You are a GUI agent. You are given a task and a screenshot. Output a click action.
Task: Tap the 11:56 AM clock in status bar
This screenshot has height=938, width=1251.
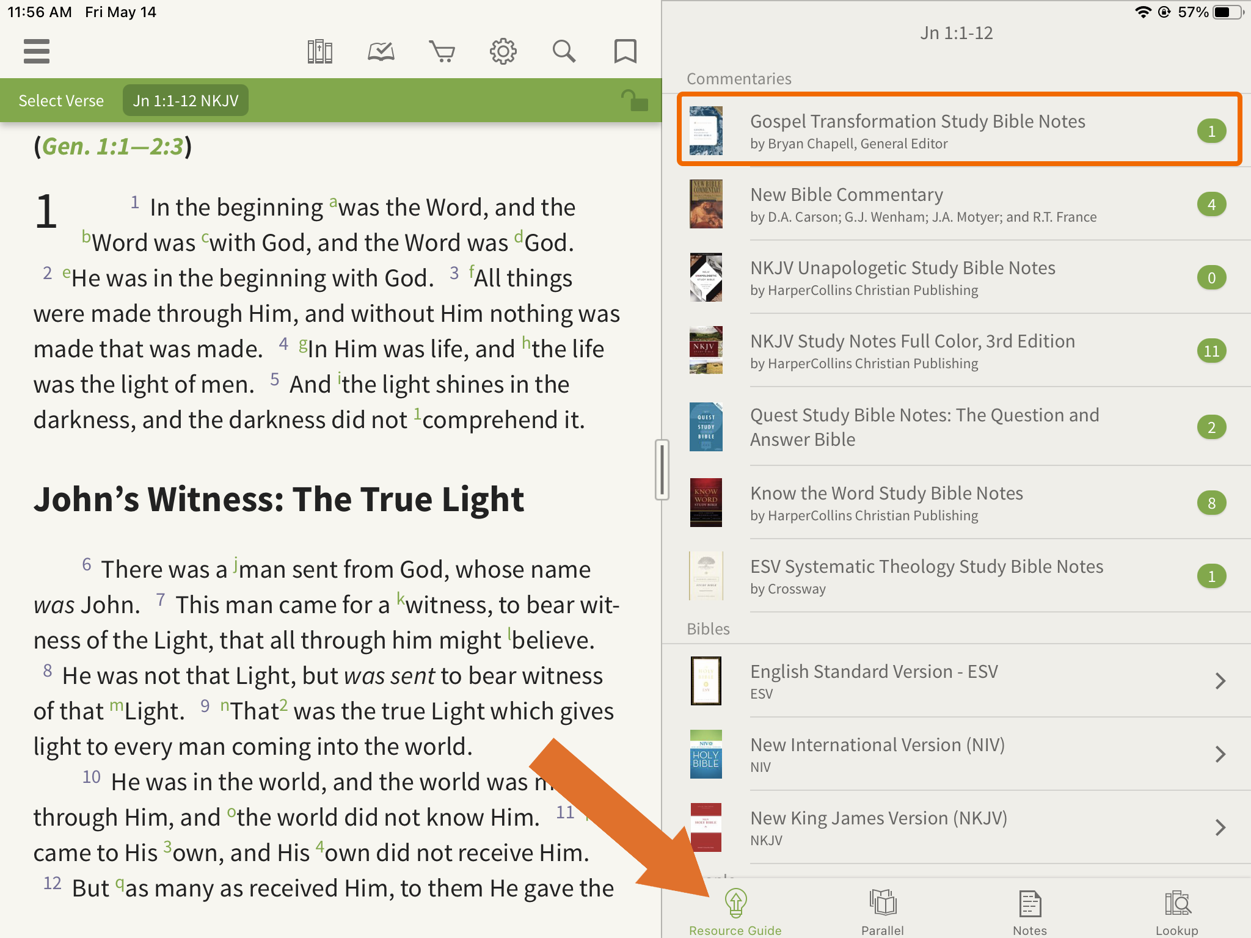click(x=40, y=12)
